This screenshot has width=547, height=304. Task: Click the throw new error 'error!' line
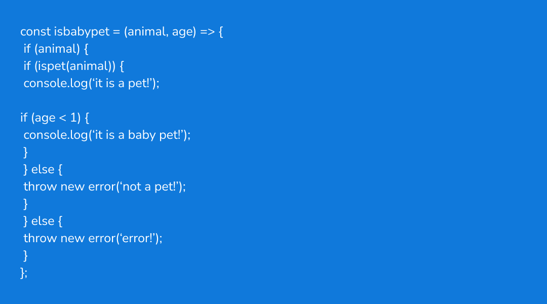pos(93,238)
